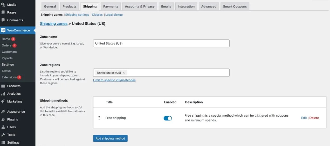
Task: Click the Plugins plug icon
Action: coord(3,119)
